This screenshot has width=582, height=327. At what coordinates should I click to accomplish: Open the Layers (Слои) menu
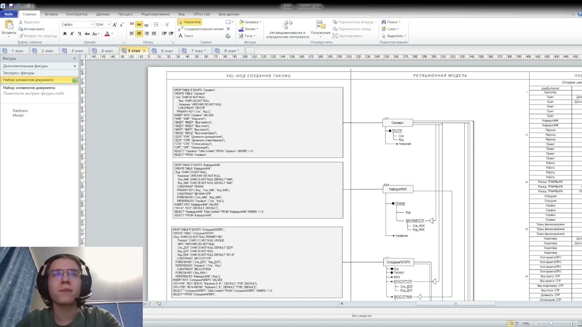390,29
